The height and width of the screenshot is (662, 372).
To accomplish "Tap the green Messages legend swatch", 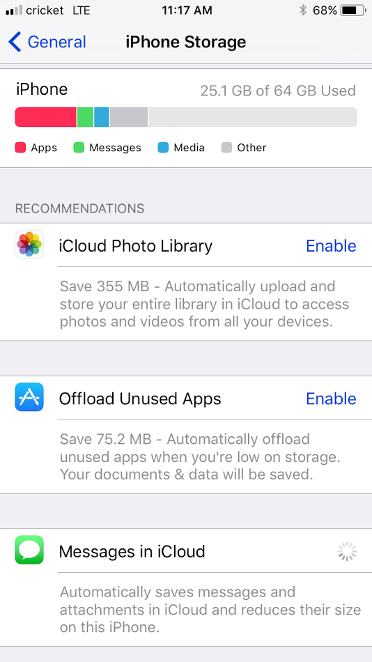I will coord(79,147).
